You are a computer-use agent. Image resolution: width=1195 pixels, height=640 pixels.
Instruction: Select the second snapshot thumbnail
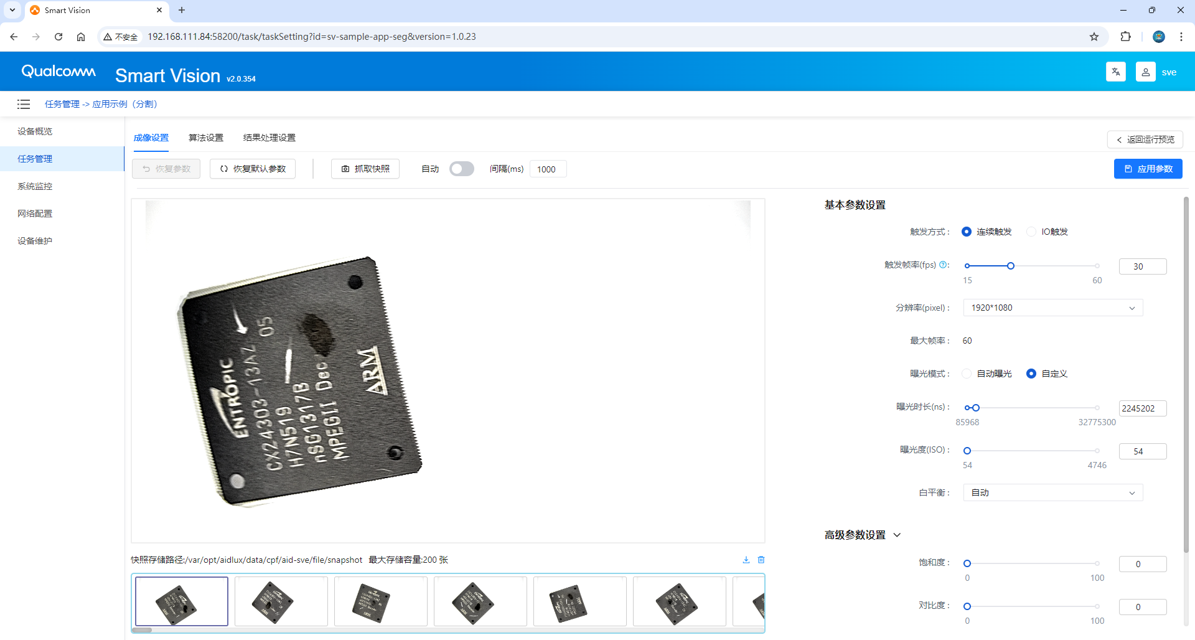(281, 601)
